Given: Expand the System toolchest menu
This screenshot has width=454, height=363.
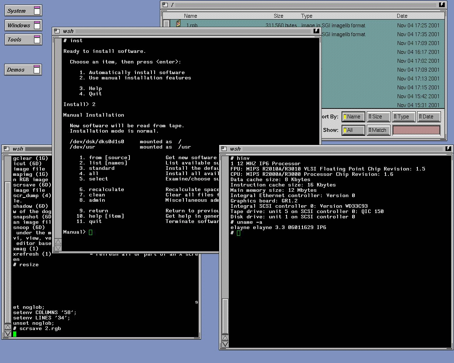Looking at the screenshot, I should click(23, 11).
